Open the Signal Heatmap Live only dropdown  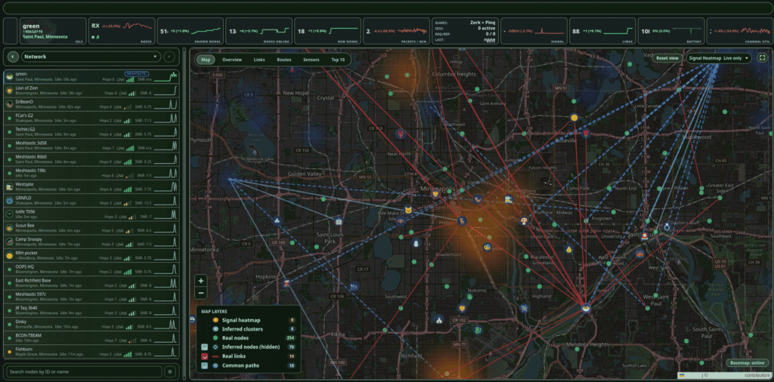point(719,58)
